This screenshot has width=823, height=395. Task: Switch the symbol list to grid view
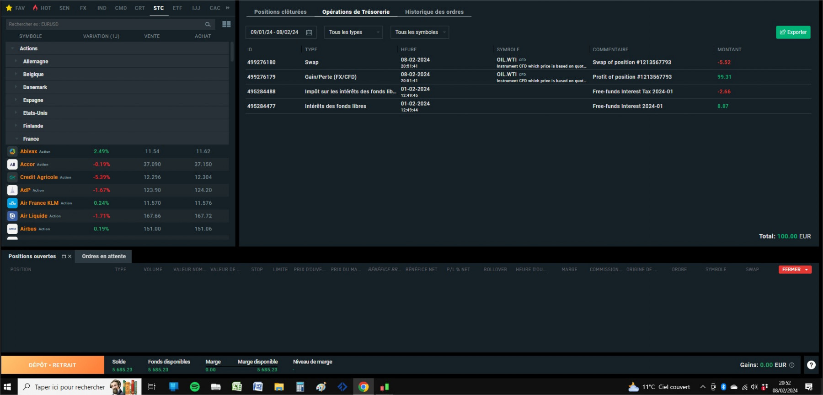(x=226, y=24)
